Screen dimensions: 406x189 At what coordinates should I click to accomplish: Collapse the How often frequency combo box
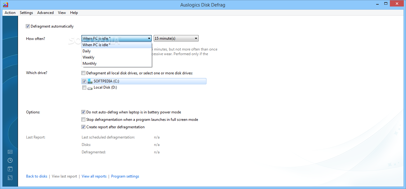tap(116, 38)
